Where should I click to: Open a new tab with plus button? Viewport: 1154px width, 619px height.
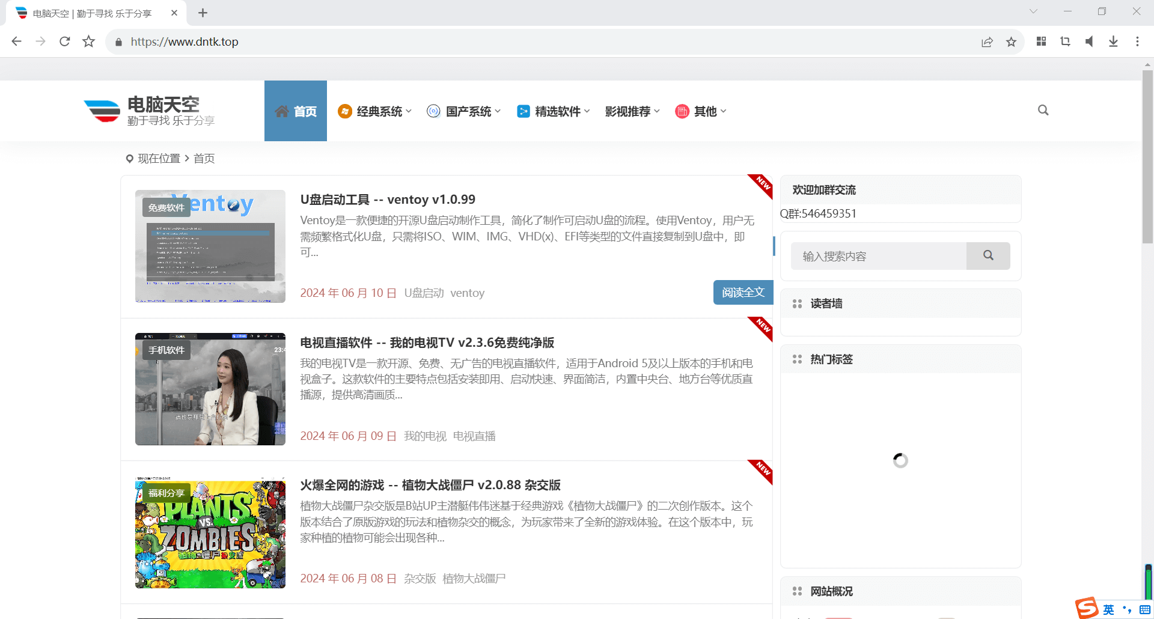click(x=203, y=13)
